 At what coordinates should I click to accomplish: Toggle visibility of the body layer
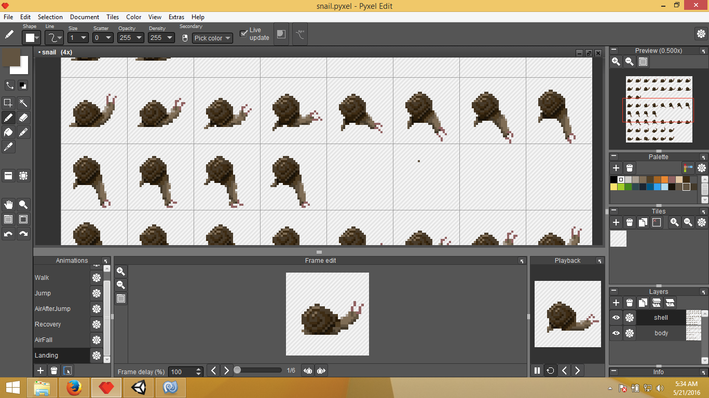pos(616,333)
